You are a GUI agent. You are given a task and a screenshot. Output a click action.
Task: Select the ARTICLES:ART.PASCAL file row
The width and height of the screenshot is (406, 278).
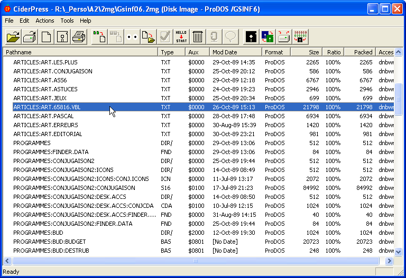(203, 116)
